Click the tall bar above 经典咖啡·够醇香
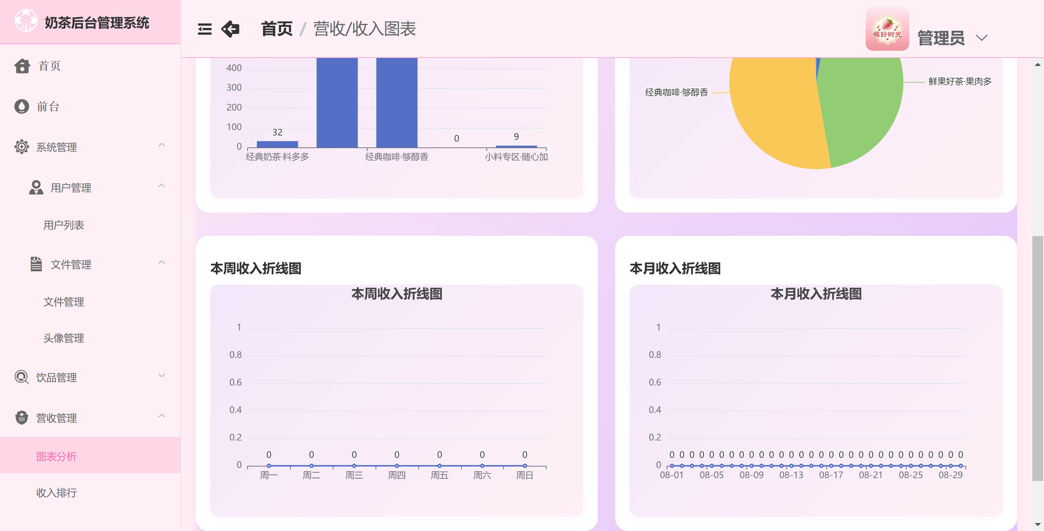The width and height of the screenshot is (1044, 531). pyautogui.click(x=397, y=103)
